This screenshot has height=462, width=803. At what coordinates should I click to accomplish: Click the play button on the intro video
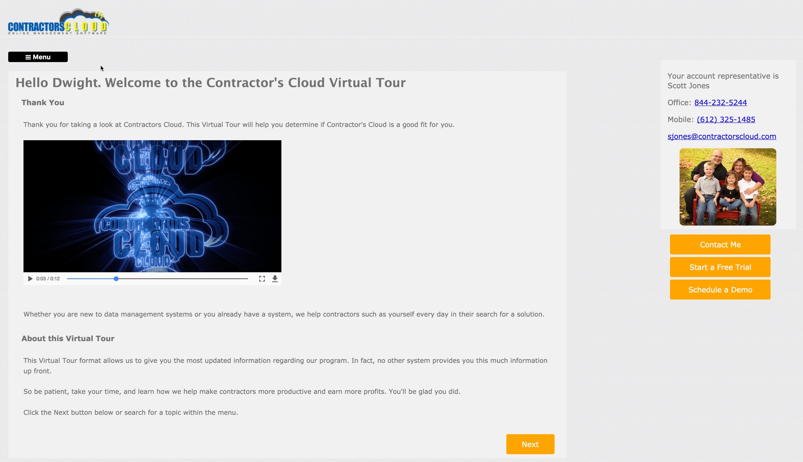click(x=29, y=279)
